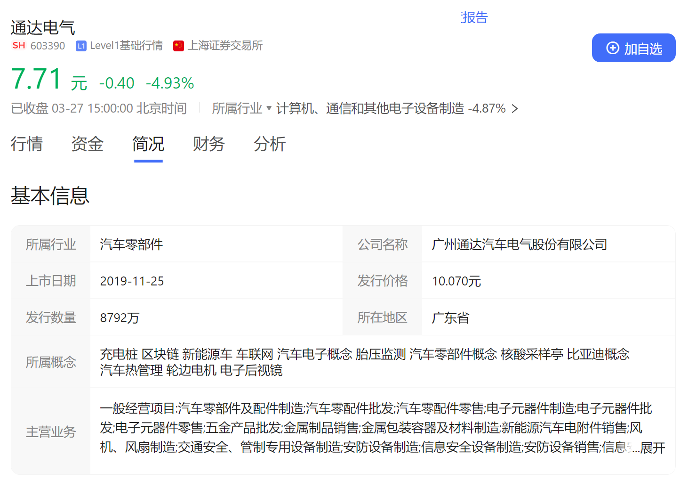This screenshot has width=696, height=496.
Task: Click company name 广州通达汽车电气股份有限公司
Action: coord(520,244)
